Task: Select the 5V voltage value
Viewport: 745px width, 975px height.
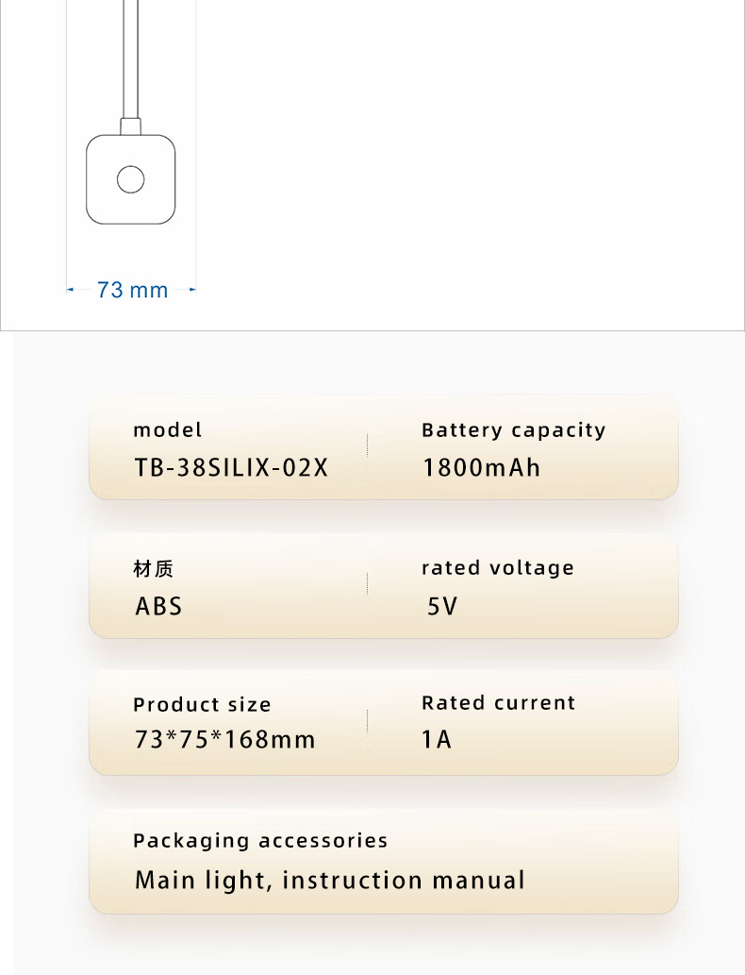Action: coord(441,606)
